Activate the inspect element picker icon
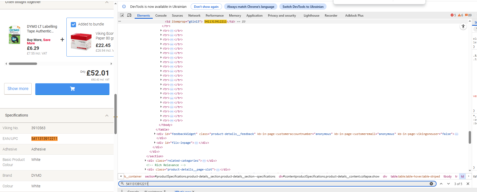 coord(122,15)
